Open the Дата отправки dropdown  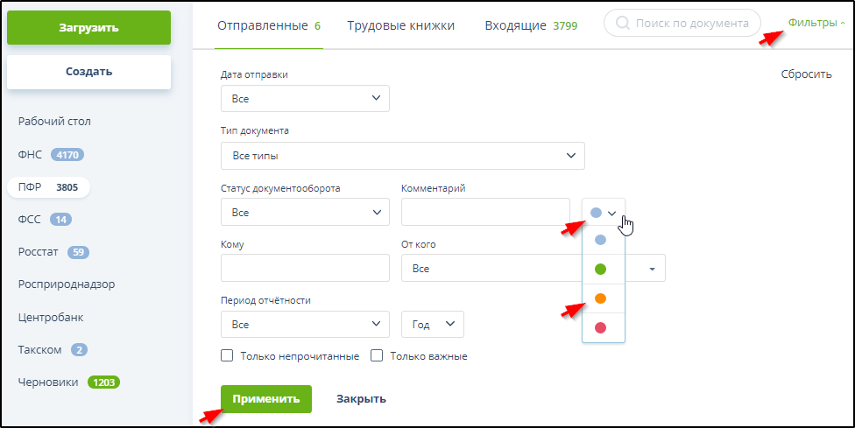[x=304, y=99]
